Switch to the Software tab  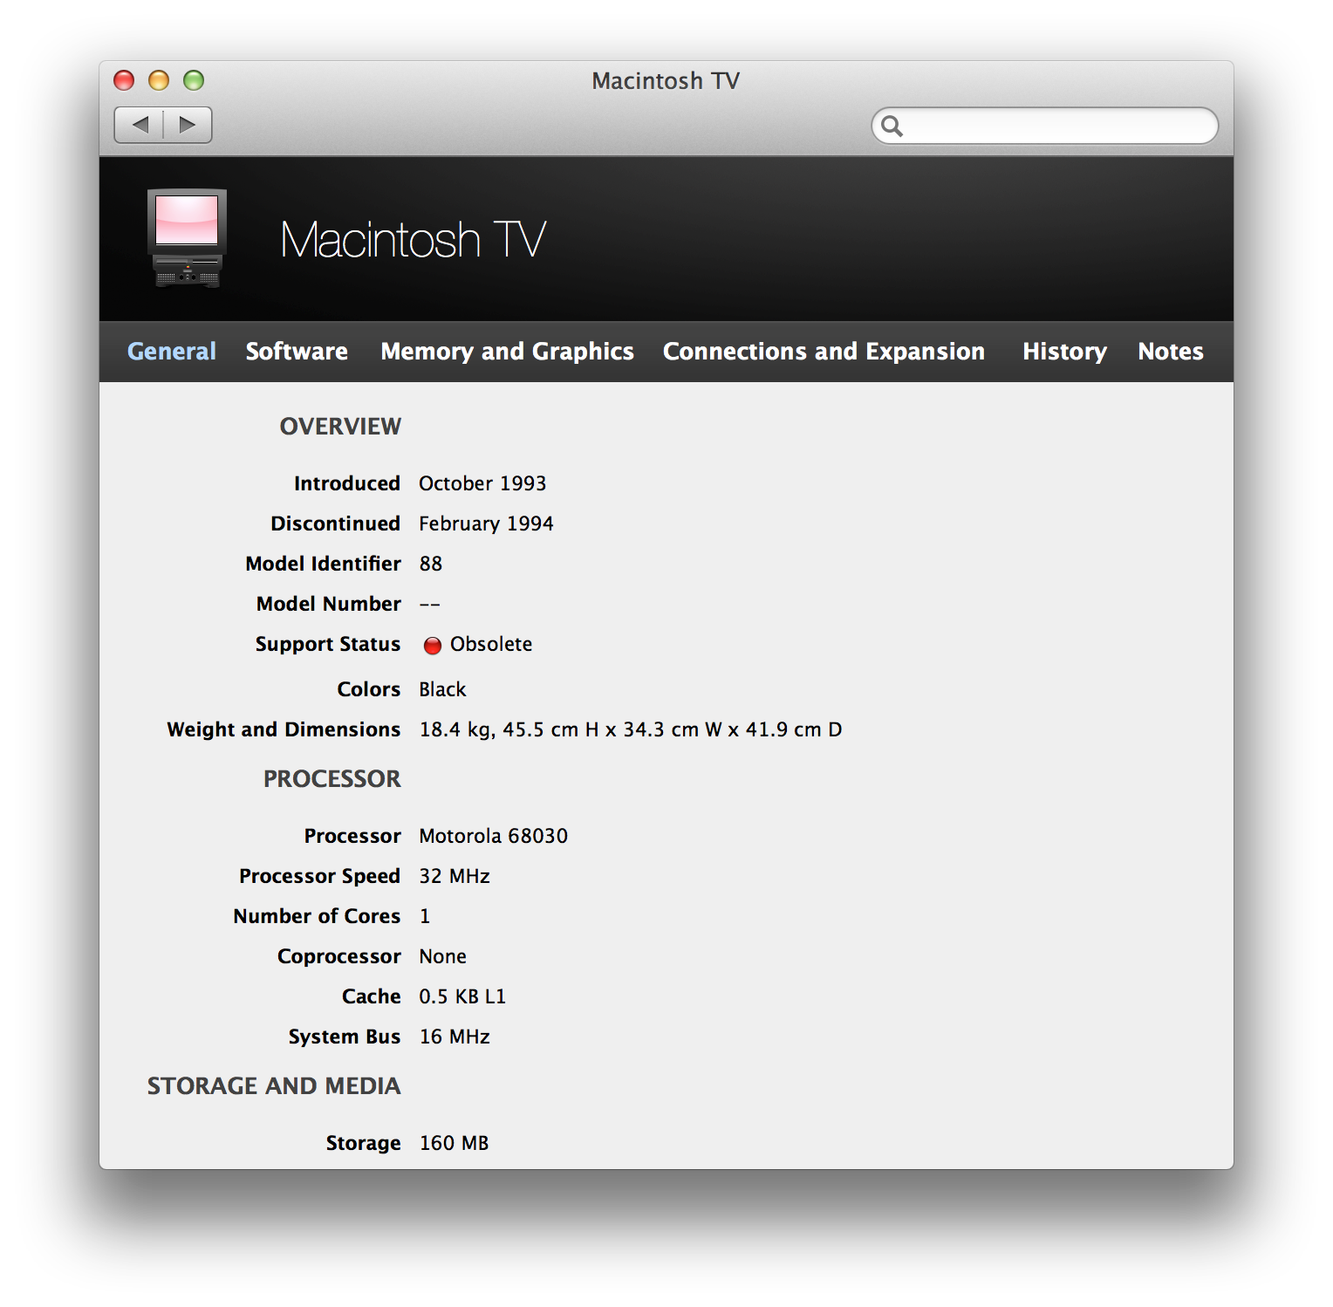pos(297,351)
